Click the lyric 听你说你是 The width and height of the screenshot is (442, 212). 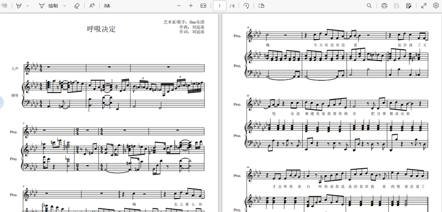331,187
